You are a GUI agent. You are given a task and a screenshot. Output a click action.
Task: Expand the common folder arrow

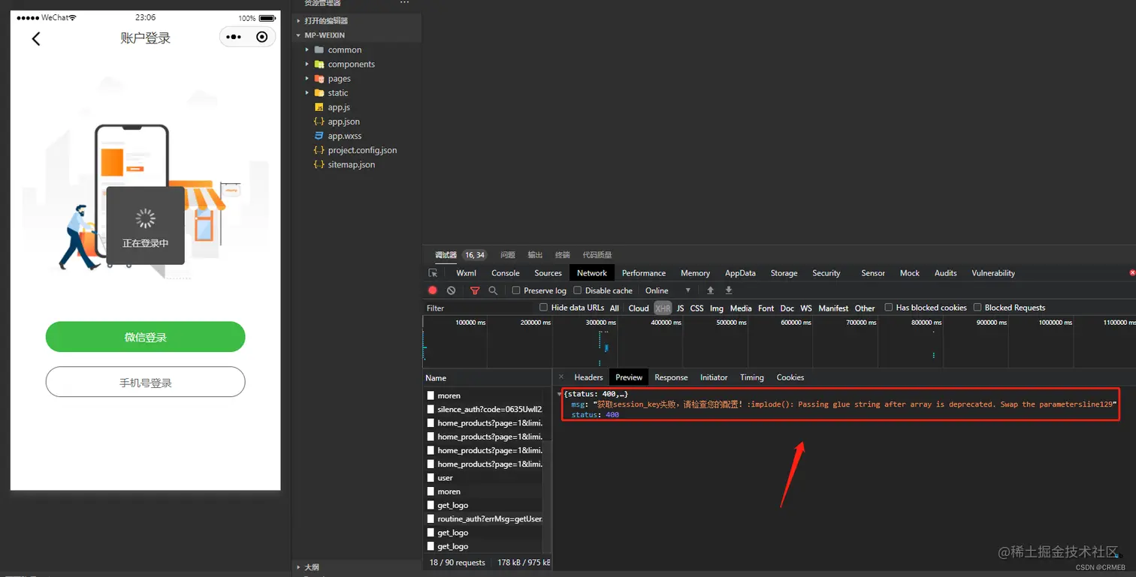(x=307, y=50)
